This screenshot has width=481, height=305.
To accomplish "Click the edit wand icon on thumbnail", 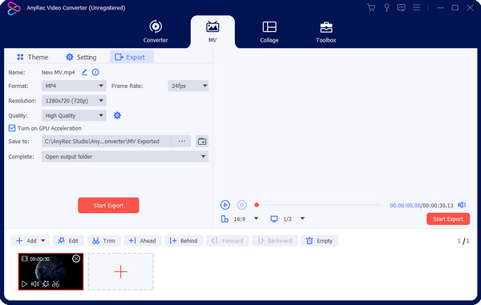I will [46, 284].
